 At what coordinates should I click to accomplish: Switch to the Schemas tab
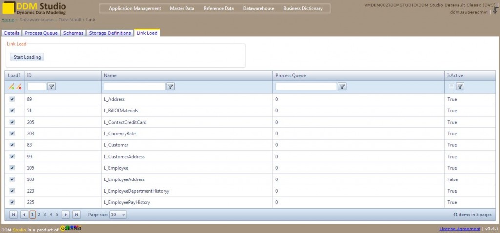[x=73, y=33]
